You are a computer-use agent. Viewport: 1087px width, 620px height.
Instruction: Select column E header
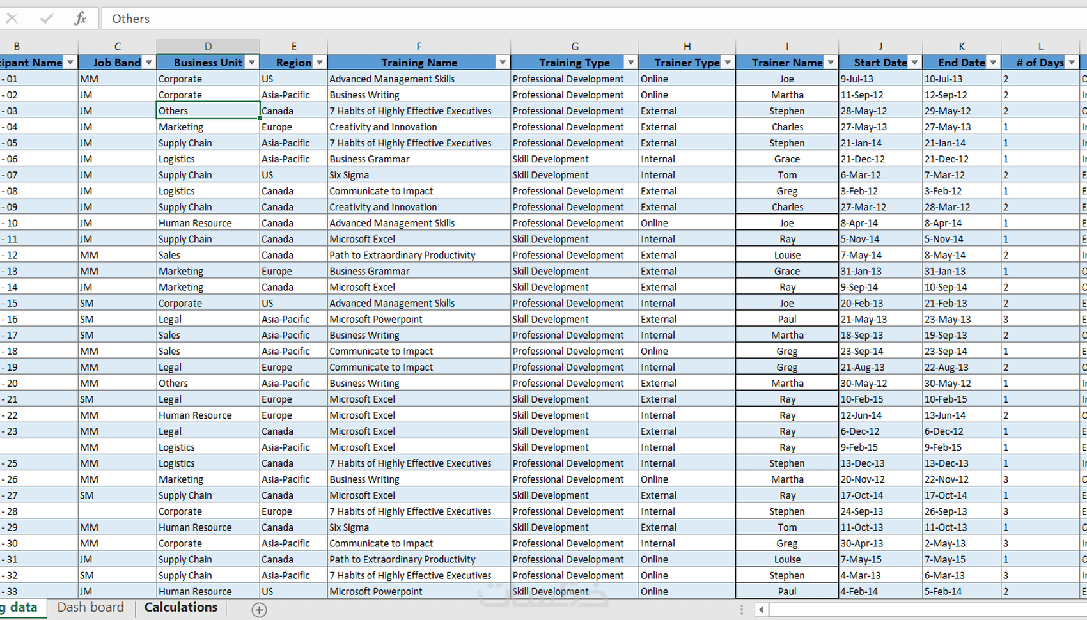(x=293, y=46)
